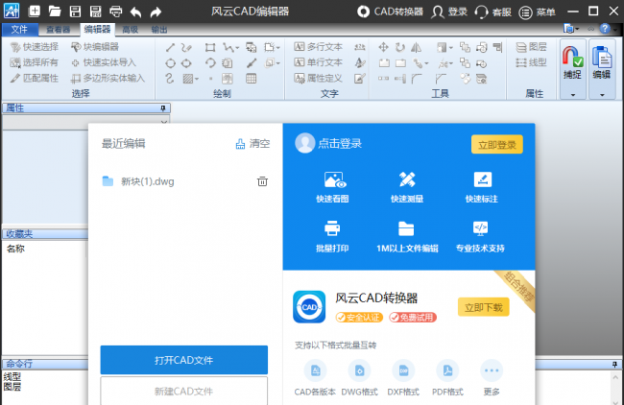Viewport: 624px width, 405px height.
Task: Expand the 编辑 dropdown arrow
Action: [602, 95]
